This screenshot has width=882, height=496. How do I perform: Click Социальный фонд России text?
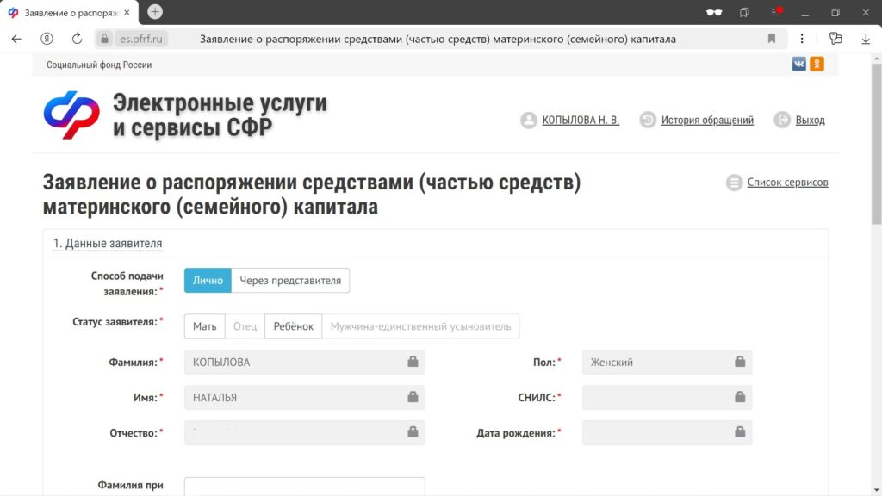(99, 65)
